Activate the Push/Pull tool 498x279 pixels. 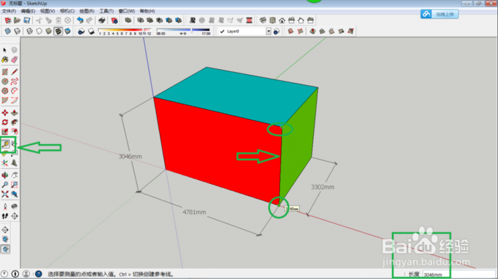click(14, 113)
